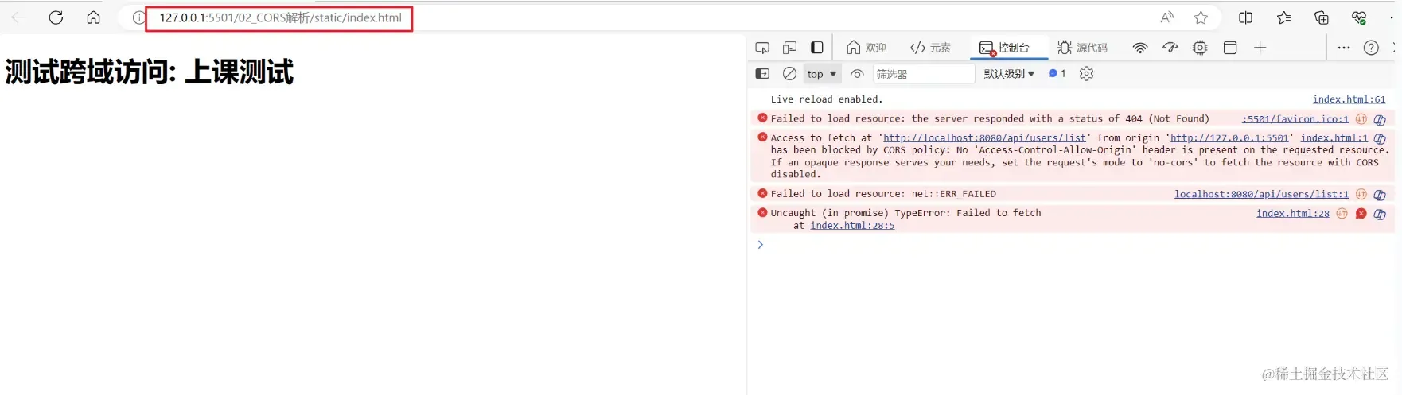Open the 默认级别 log level dropdown
The width and height of the screenshot is (1402, 395).
[x=1009, y=74]
